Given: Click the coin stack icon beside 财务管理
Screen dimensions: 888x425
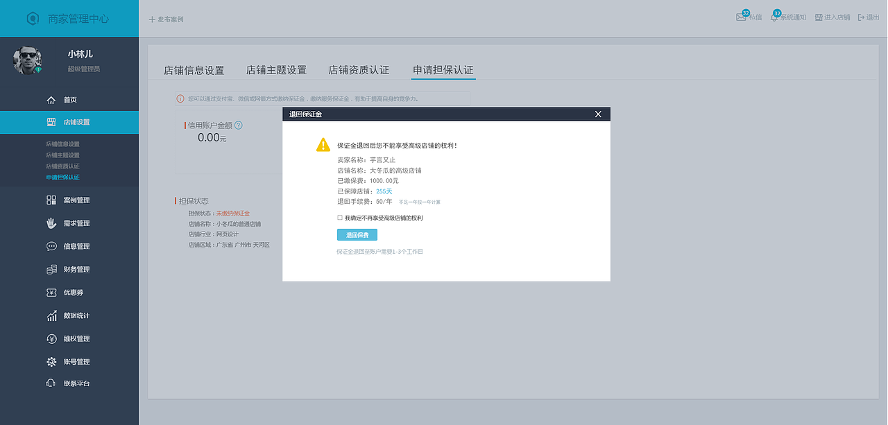Looking at the screenshot, I should click(x=51, y=269).
